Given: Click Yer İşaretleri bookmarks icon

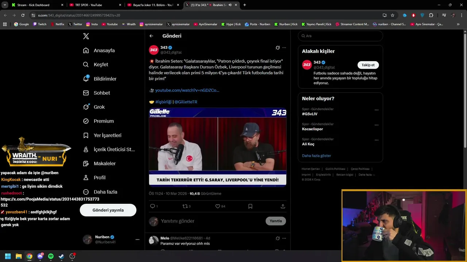Looking at the screenshot, I should coord(86,135).
